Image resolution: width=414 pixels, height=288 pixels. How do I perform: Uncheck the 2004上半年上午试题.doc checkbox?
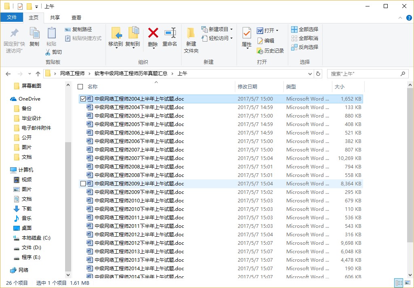(83, 99)
